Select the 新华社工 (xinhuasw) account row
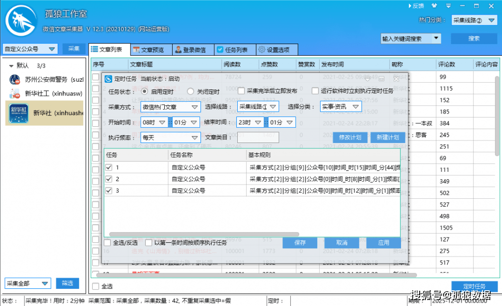The height and width of the screenshot is (306, 502). pos(45,94)
